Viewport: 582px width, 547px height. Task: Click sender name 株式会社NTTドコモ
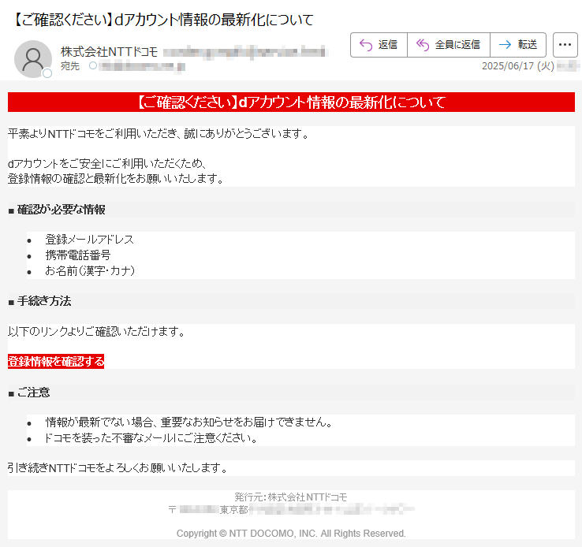pos(109,51)
